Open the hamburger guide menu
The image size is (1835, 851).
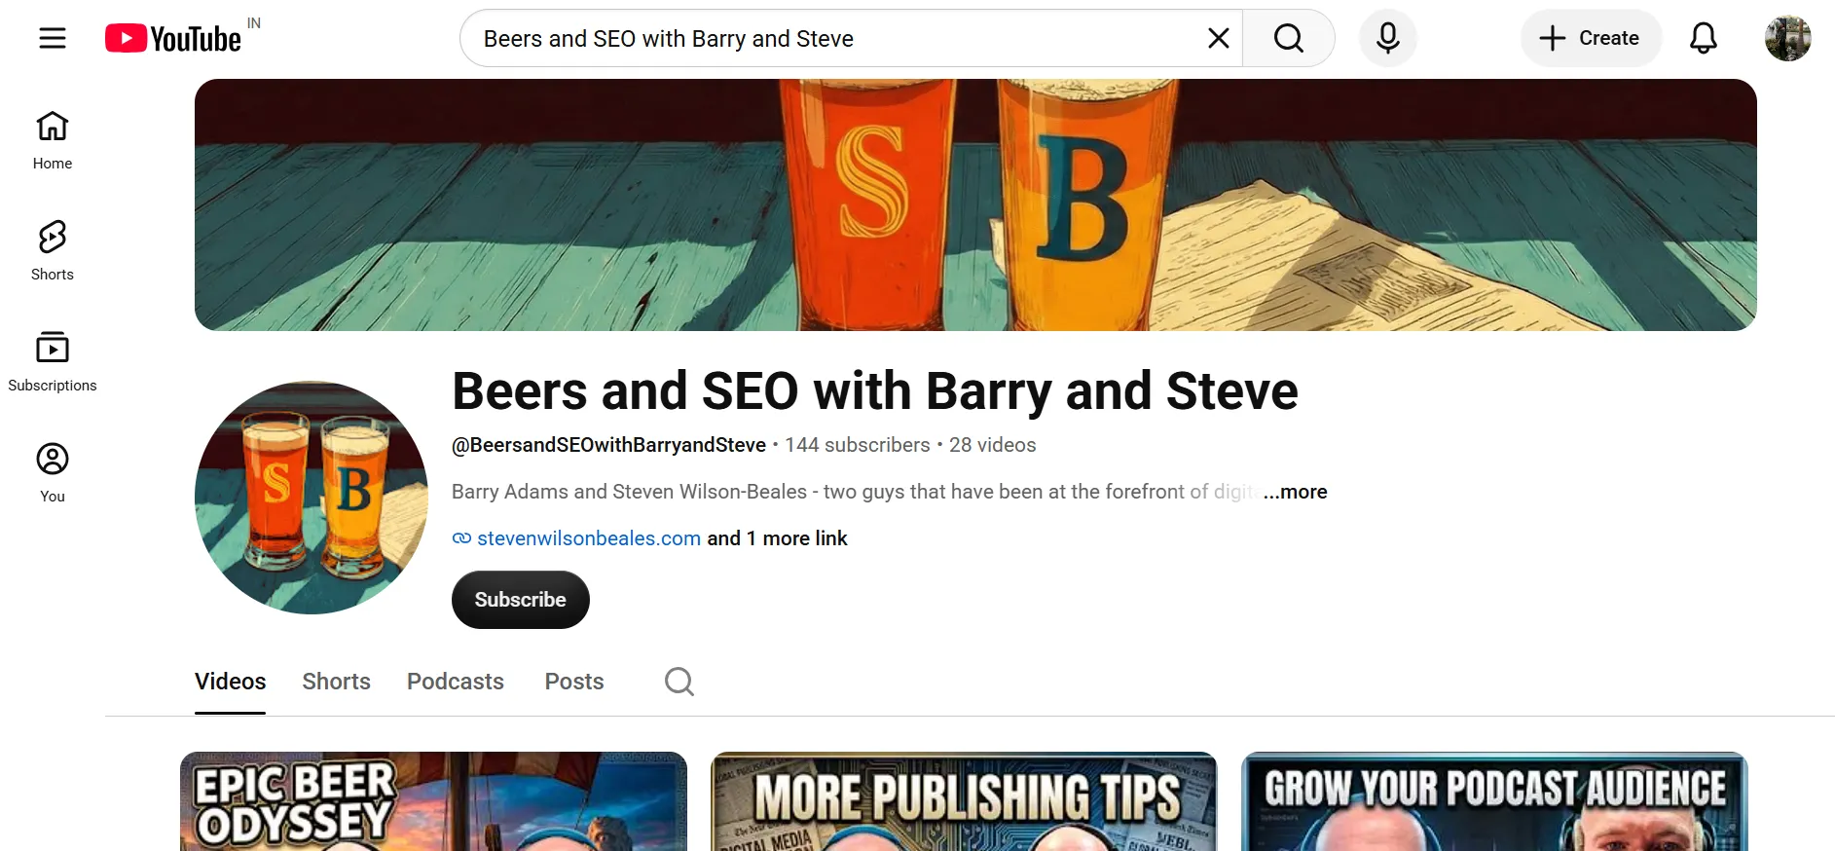[x=53, y=38]
